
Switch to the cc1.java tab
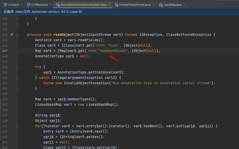(13, 5)
